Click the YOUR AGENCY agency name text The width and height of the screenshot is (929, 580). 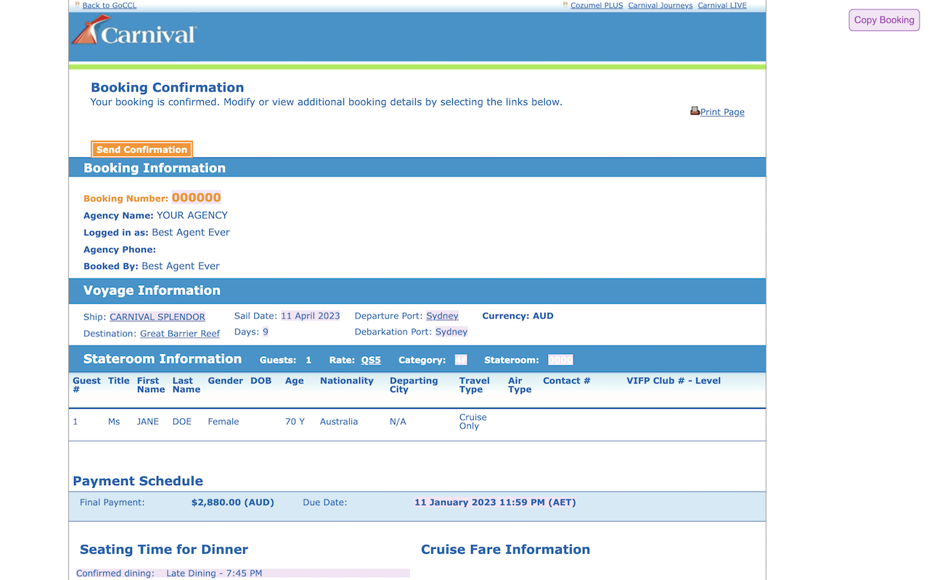192,215
